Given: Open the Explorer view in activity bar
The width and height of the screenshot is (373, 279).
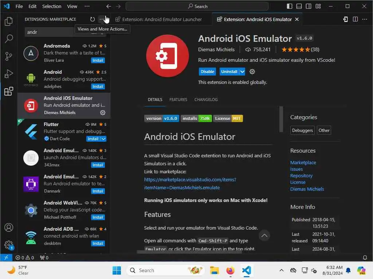Looking at the screenshot, I should [9, 21].
